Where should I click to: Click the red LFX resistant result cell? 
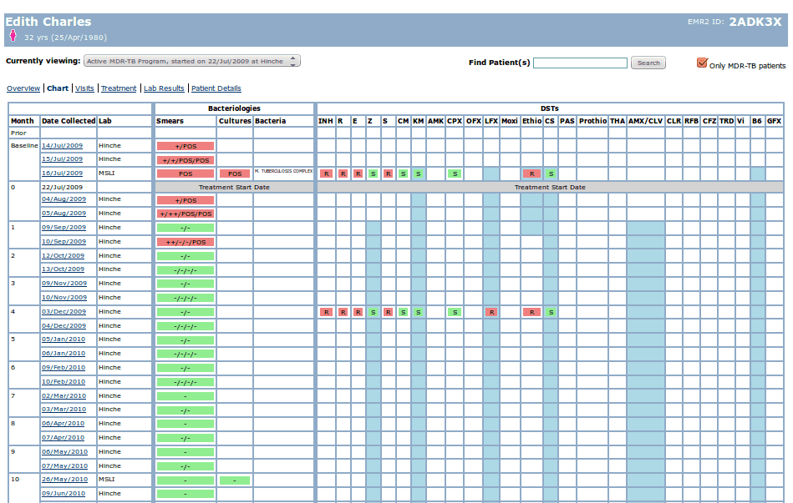pos(491,312)
